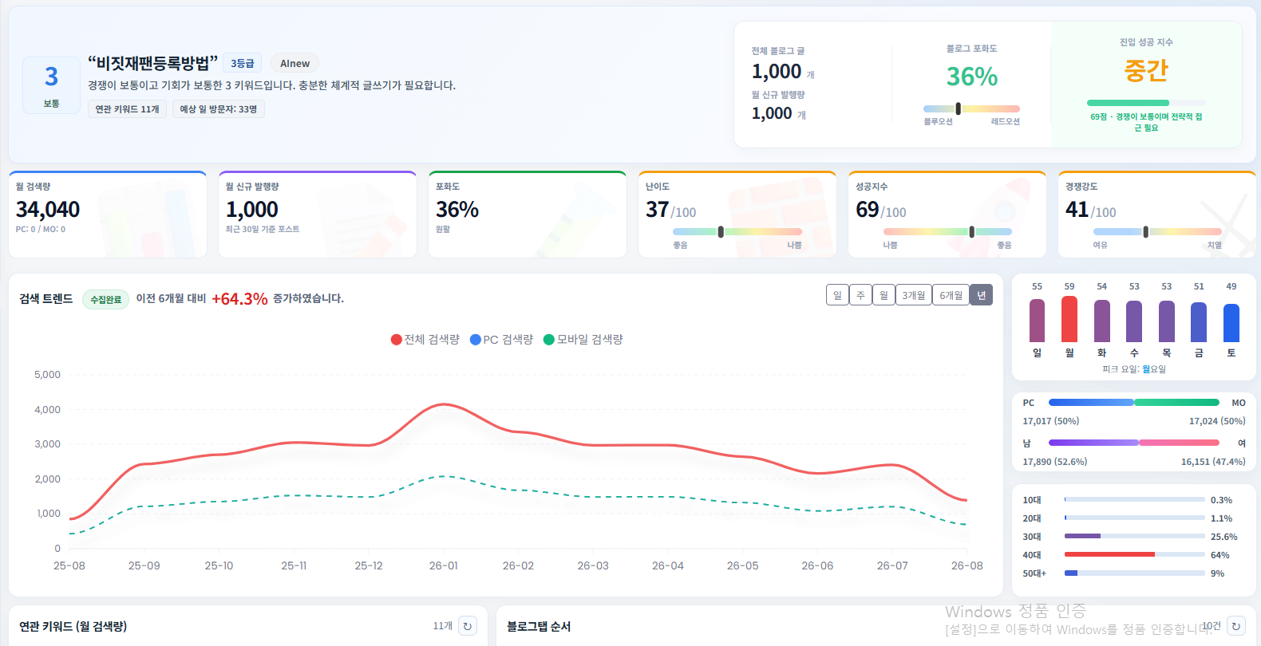Click the 수집완료 status badge
This screenshot has width=1261, height=646.
coord(106,300)
